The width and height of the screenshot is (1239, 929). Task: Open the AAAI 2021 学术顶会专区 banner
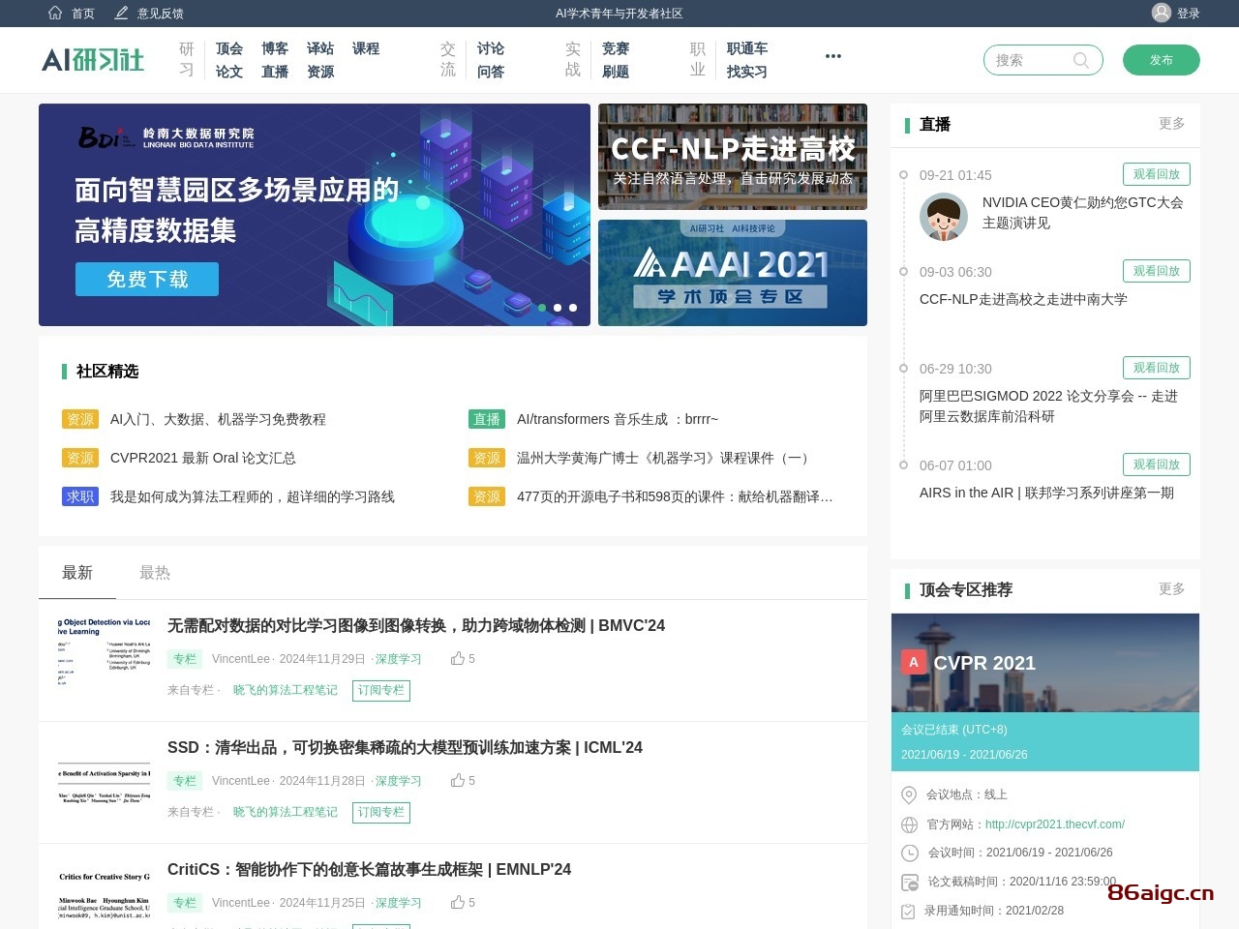(733, 273)
